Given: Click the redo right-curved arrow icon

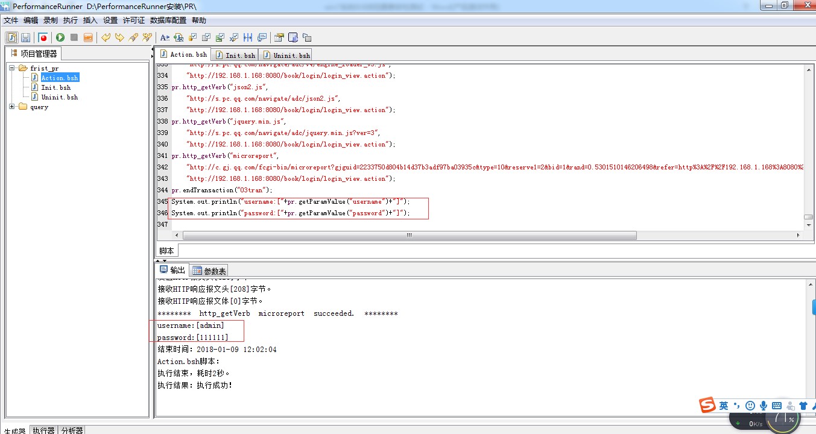Looking at the screenshot, I should click(x=119, y=37).
